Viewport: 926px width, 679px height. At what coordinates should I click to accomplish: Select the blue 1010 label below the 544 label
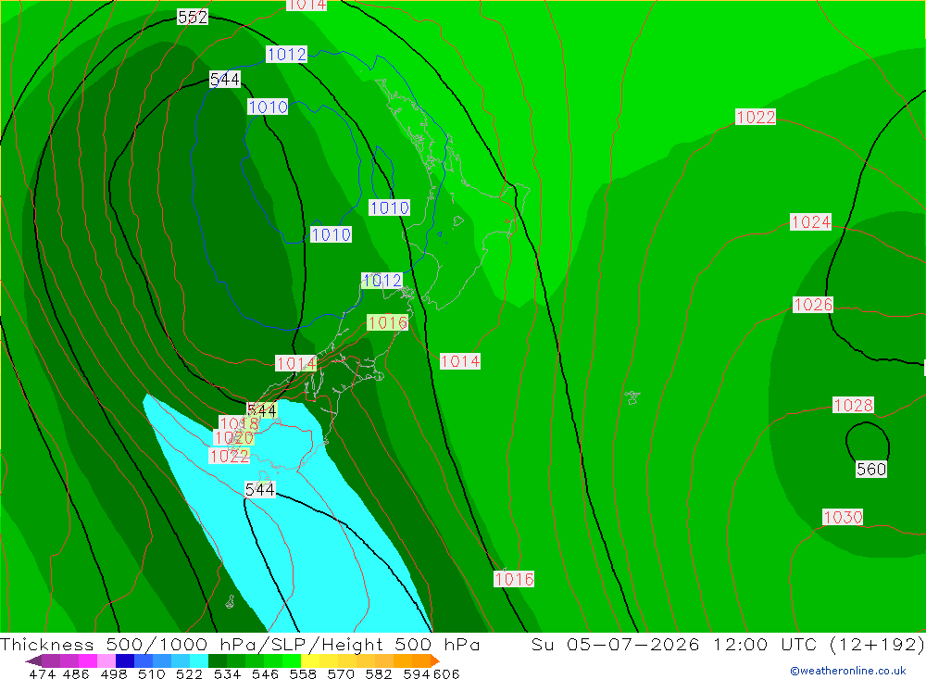269,107
